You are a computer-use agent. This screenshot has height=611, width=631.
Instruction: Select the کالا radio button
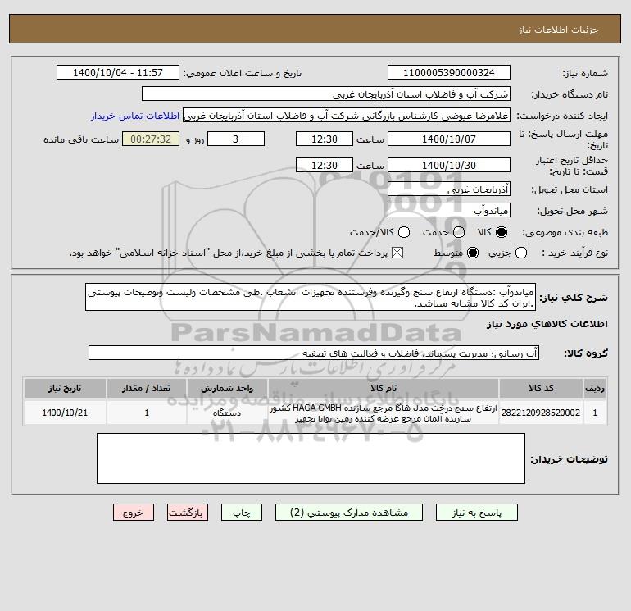(x=502, y=232)
